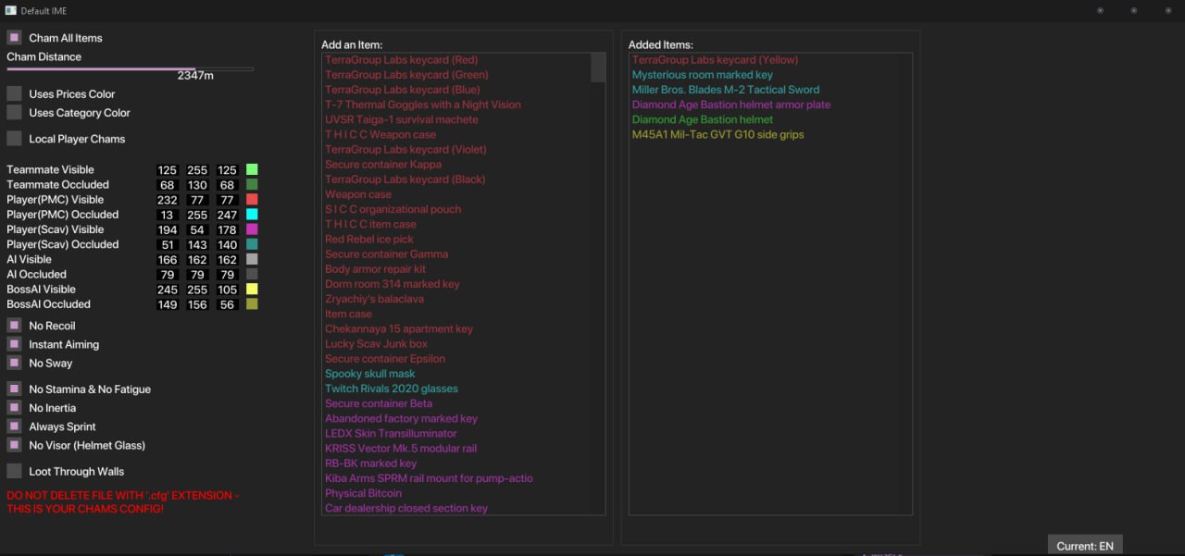Open the Player(Scav) Visible magenta swatch
This screenshot has width=1185, height=556.
tap(252, 229)
